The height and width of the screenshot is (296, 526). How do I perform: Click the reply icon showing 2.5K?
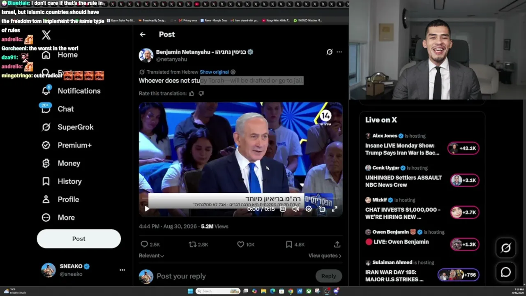click(x=150, y=244)
